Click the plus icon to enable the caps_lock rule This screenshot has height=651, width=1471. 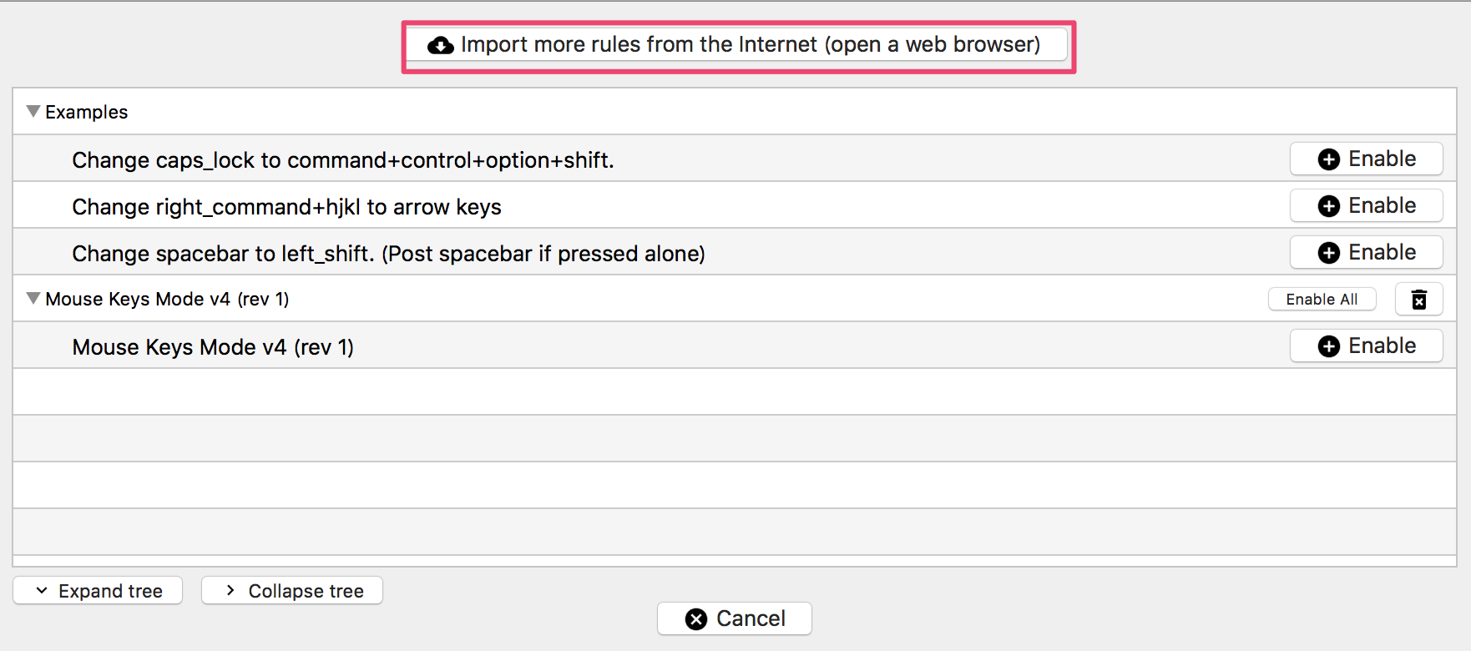coord(1329,159)
